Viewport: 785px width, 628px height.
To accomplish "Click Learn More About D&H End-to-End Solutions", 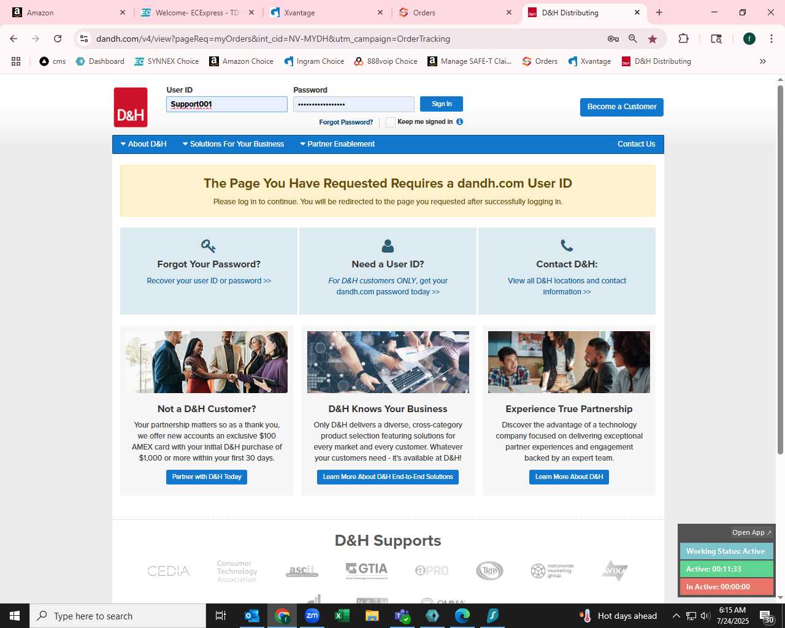I will [x=388, y=477].
